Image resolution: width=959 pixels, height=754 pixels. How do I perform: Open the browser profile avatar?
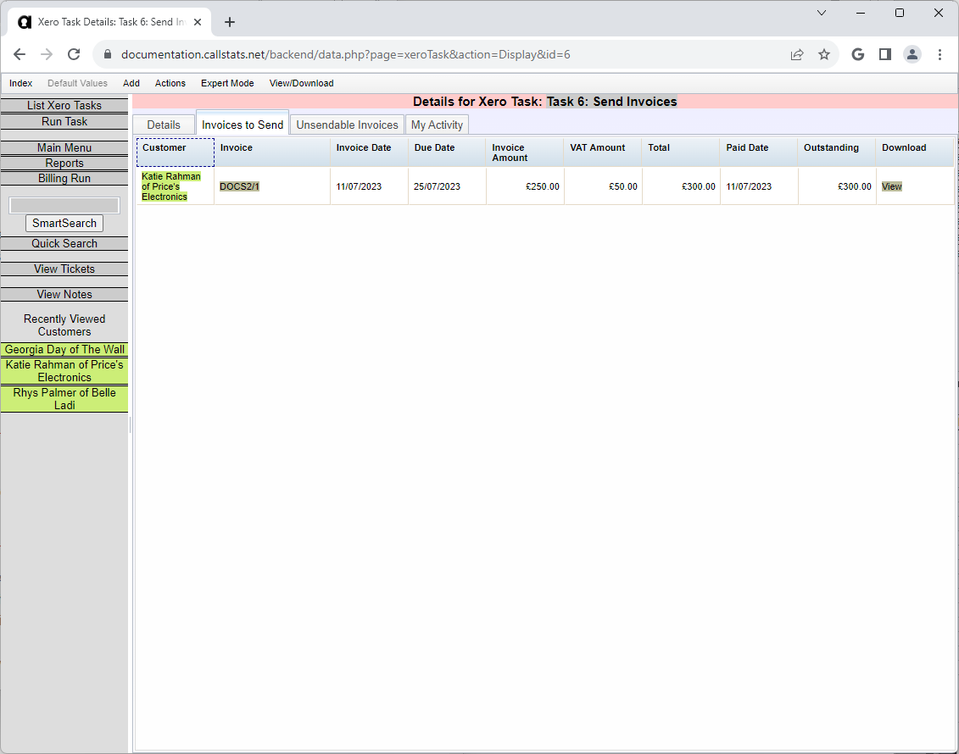pyautogui.click(x=912, y=53)
